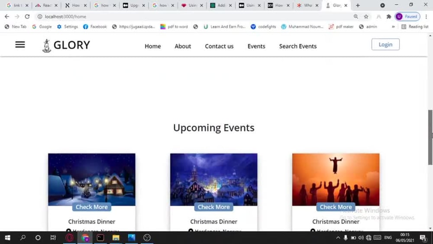The width and height of the screenshot is (433, 244).
Task: Open Search Events nav link
Action: [298, 46]
